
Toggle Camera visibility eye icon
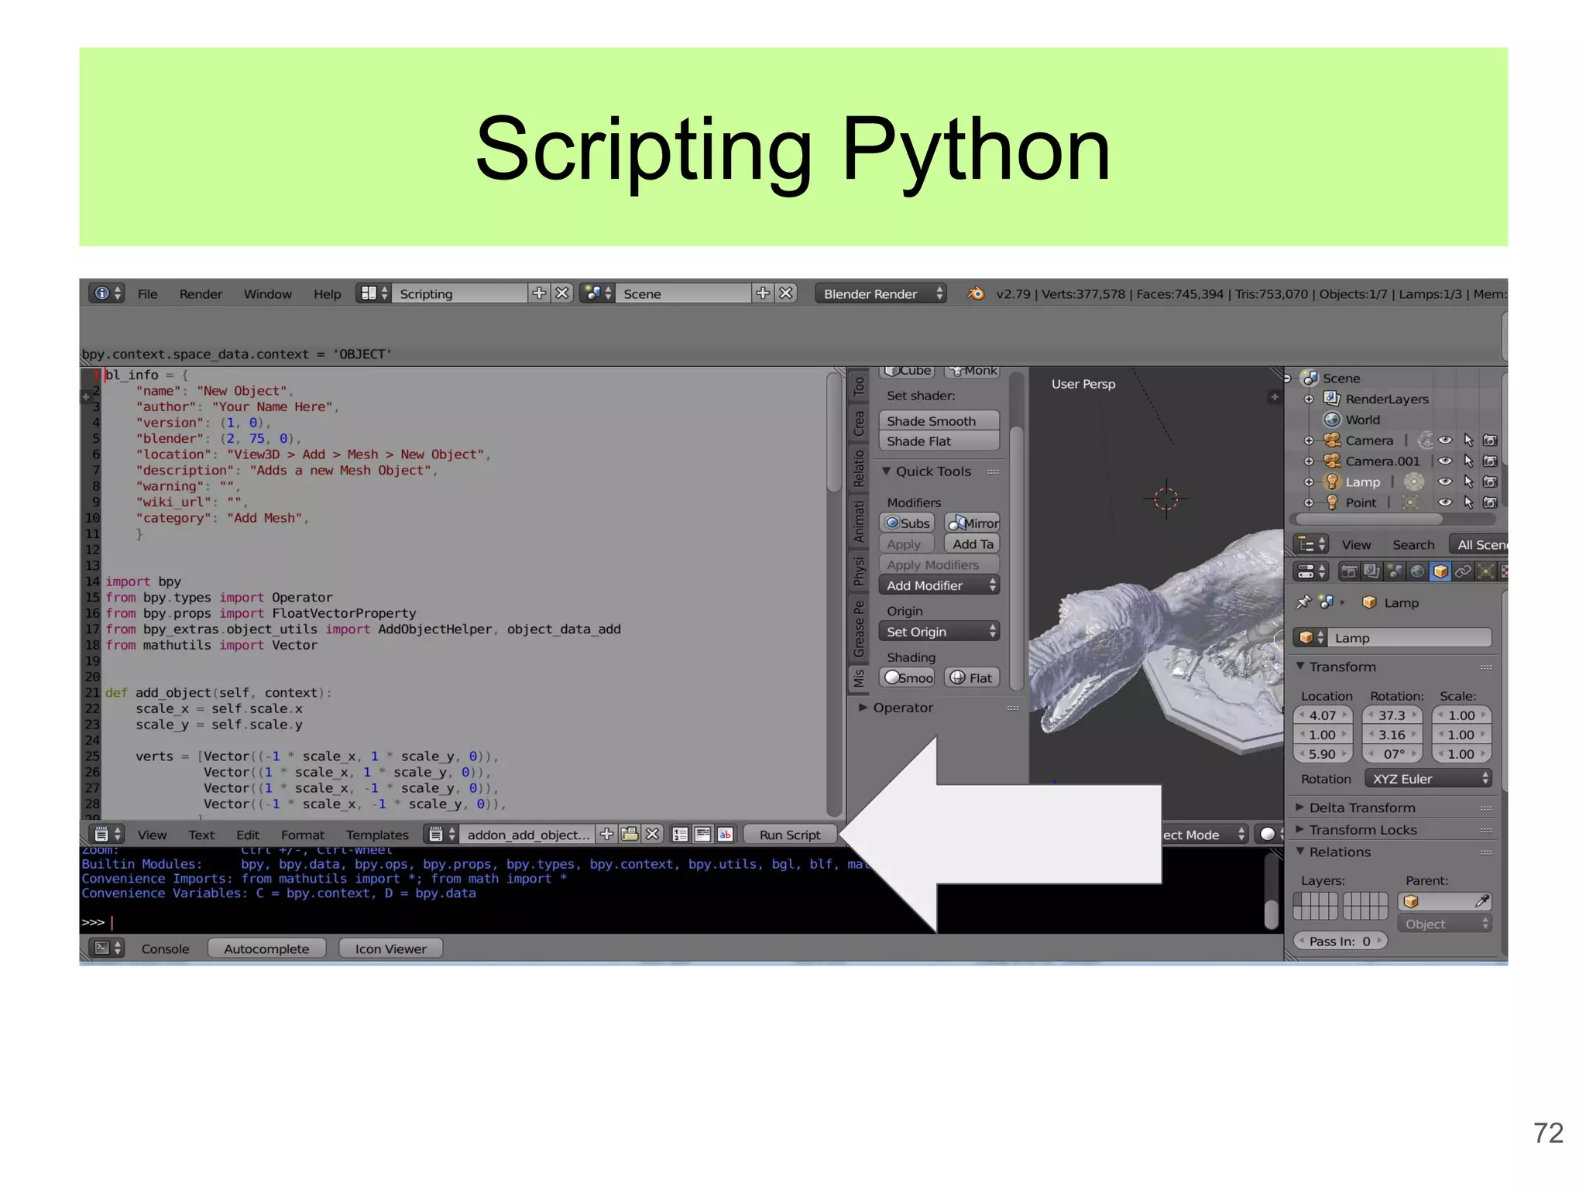pyautogui.click(x=1445, y=440)
